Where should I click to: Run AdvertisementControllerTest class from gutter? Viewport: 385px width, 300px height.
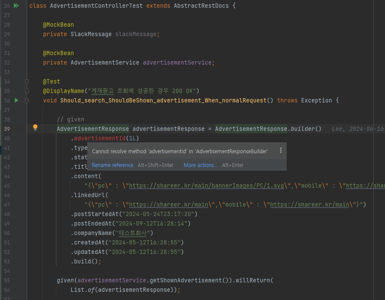click(x=16, y=6)
